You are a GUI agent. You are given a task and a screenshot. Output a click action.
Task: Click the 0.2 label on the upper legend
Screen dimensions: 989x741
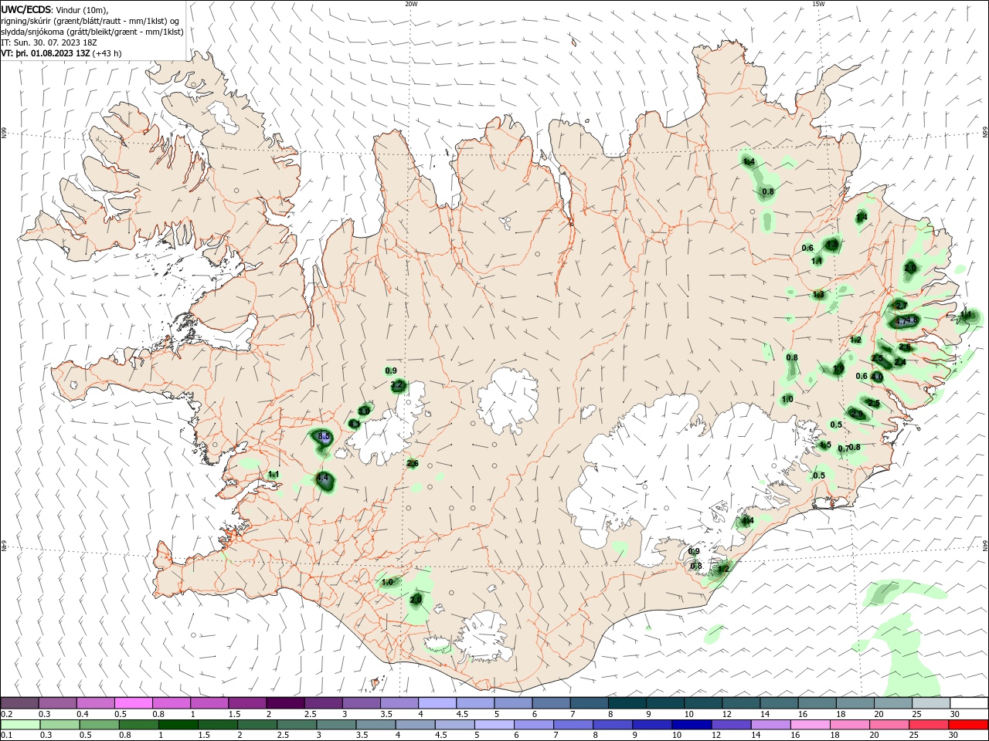point(6,714)
